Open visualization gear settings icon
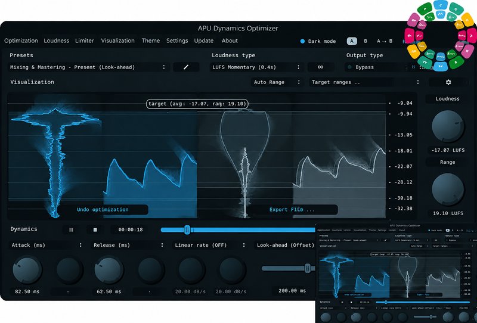 [448, 82]
